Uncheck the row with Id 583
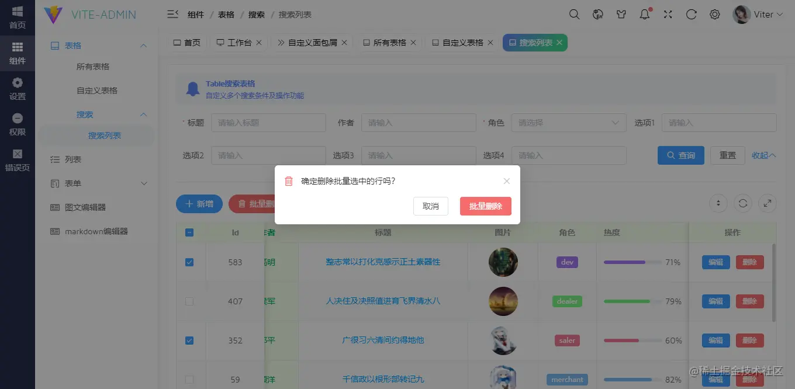 tap(189, 262)
